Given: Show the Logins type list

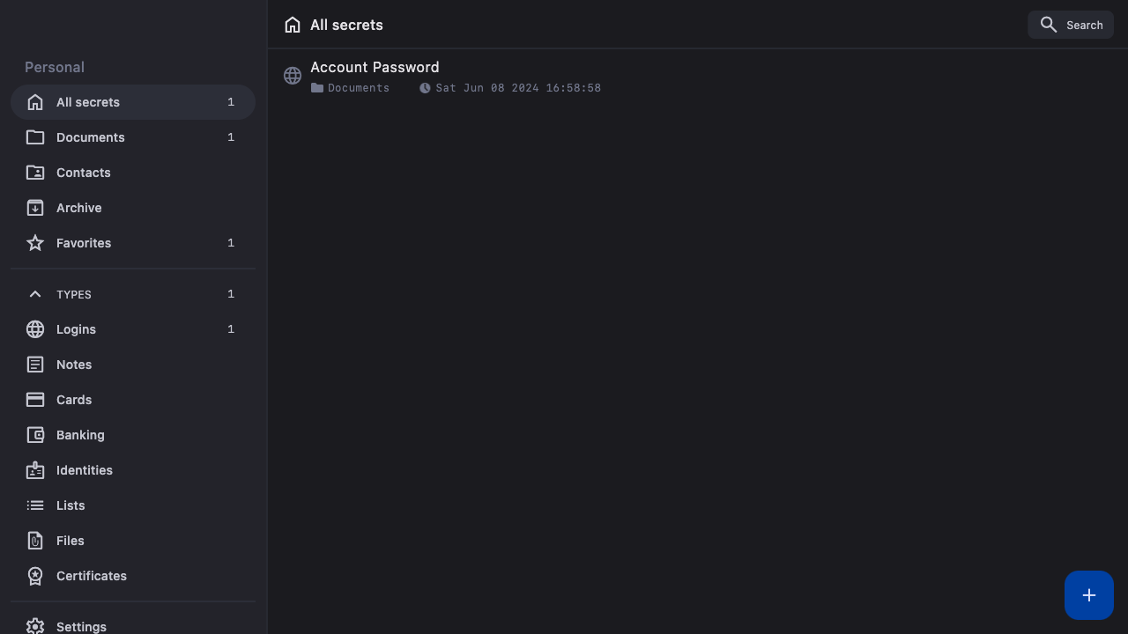Looking at the screenshot, I should click(x=76, y=329).
